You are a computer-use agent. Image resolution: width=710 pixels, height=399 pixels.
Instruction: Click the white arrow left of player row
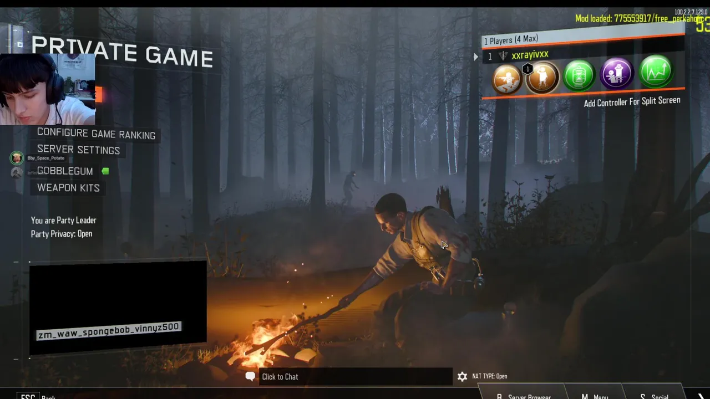475,57
